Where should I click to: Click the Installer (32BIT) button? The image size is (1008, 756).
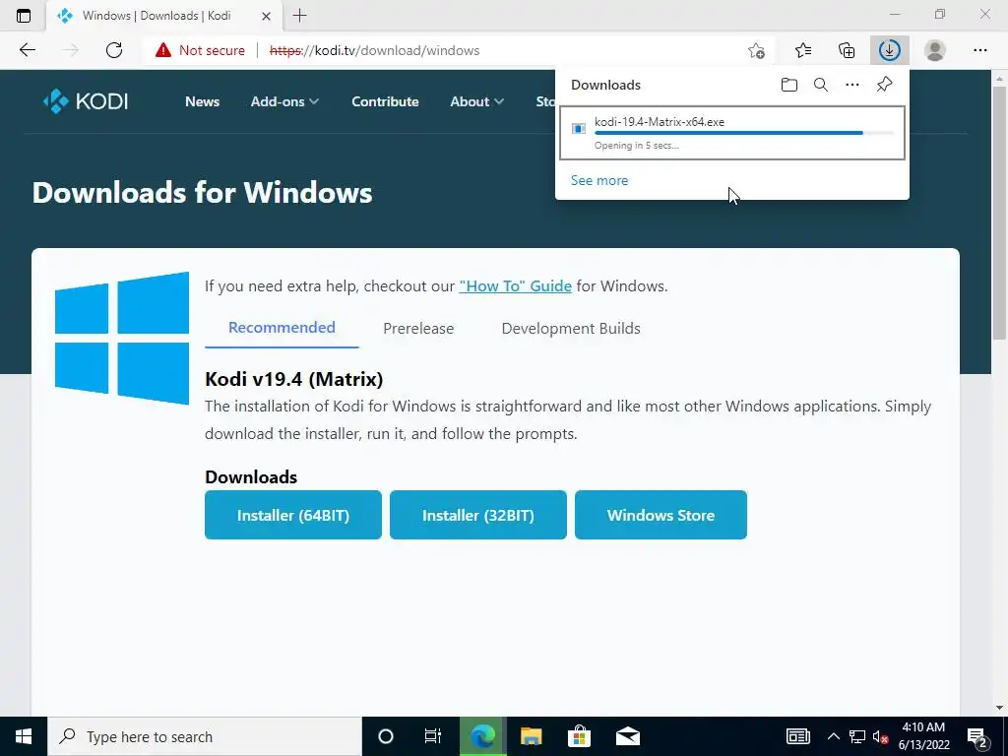478,515
